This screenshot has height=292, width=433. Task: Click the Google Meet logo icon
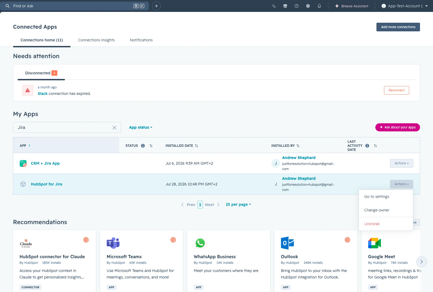pyautogui.click(x=375, y=243)
